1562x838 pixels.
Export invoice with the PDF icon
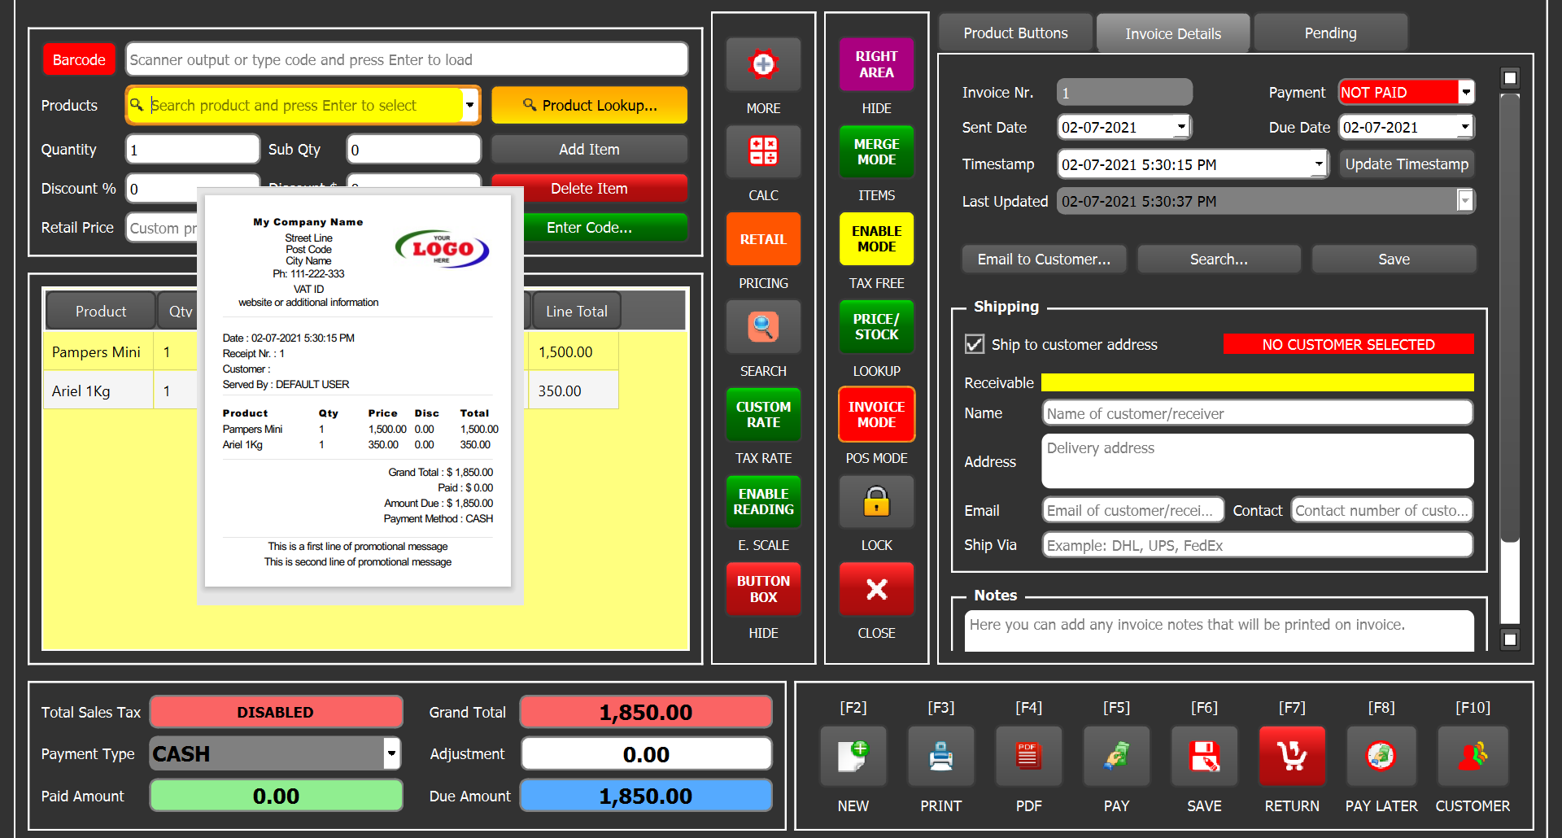[1028, 756]
